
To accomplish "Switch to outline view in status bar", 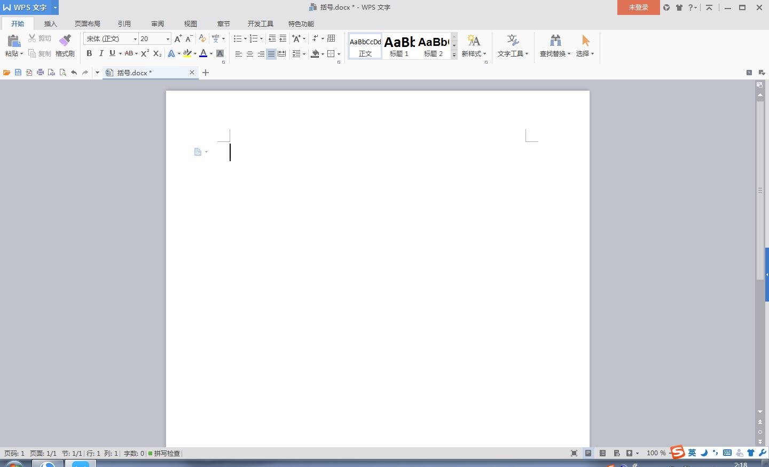I will coord(602,453).
